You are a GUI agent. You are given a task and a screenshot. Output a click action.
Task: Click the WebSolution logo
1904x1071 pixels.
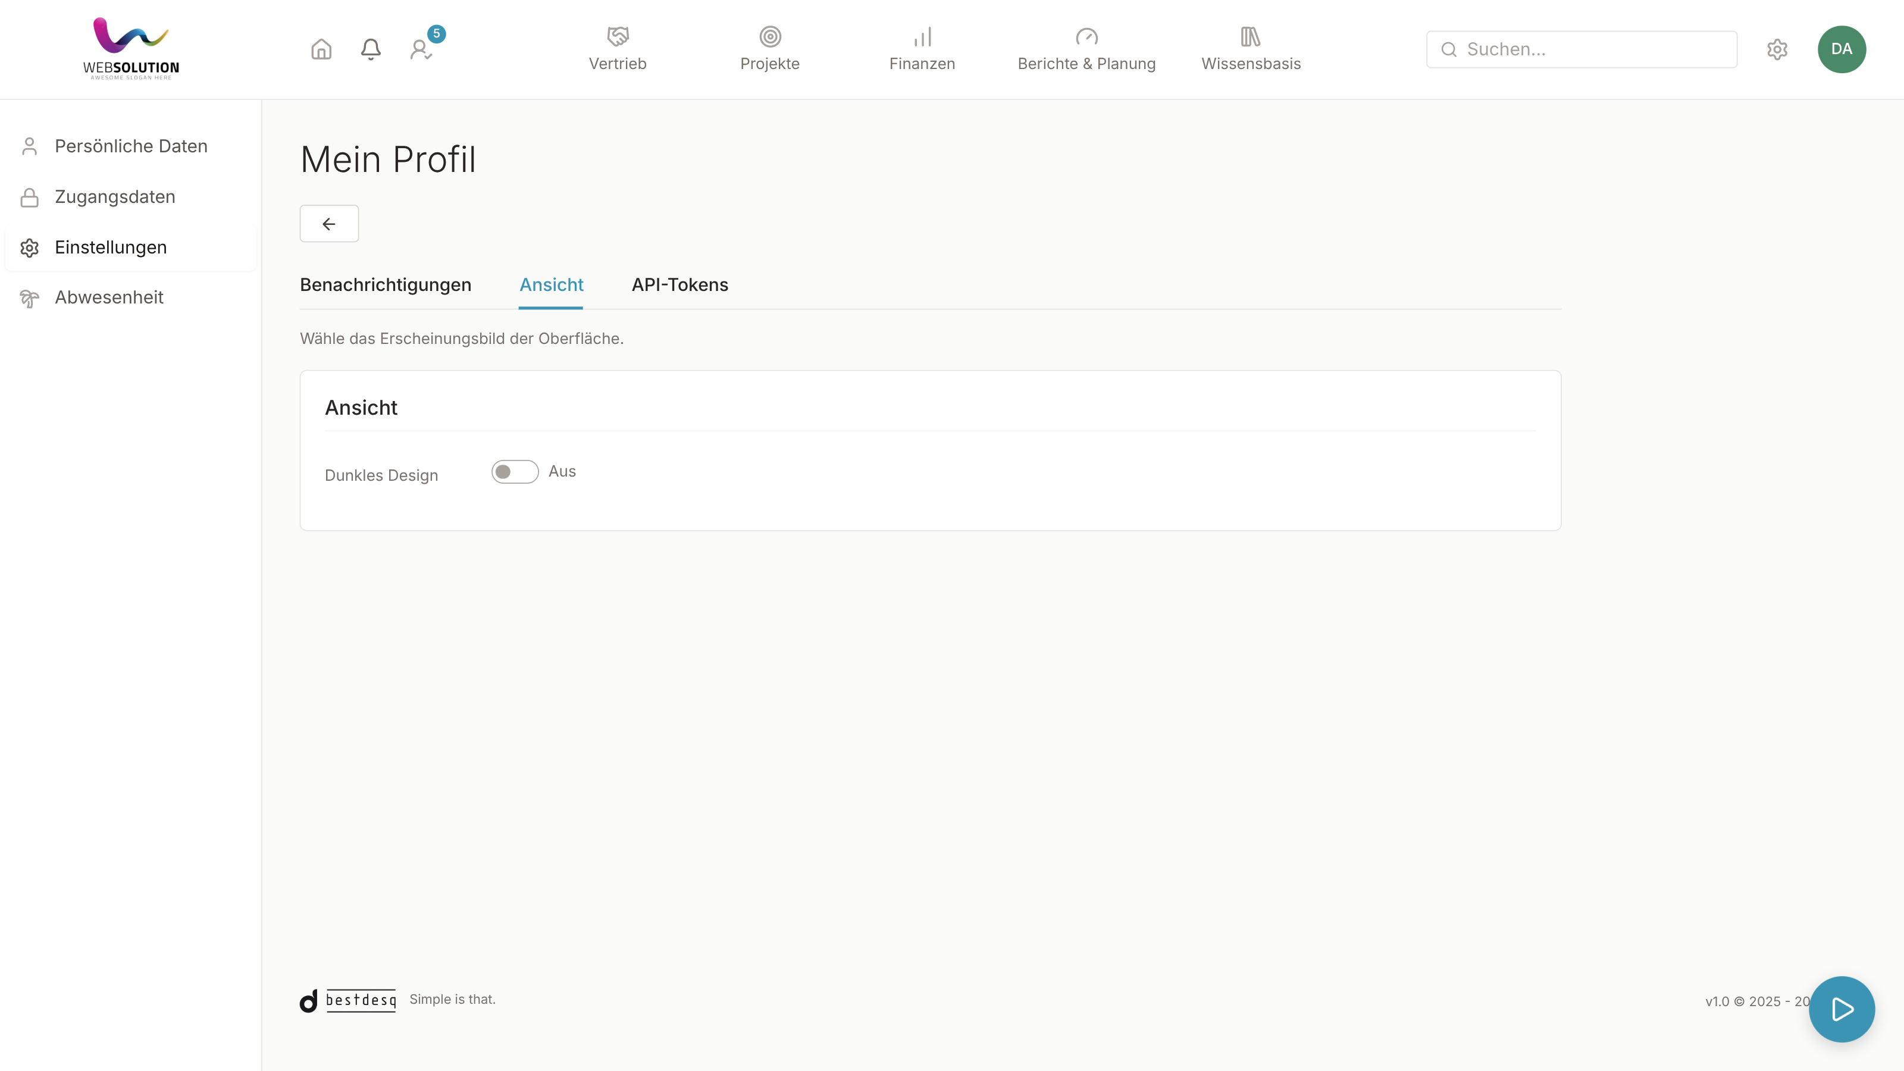click(131, 49)
